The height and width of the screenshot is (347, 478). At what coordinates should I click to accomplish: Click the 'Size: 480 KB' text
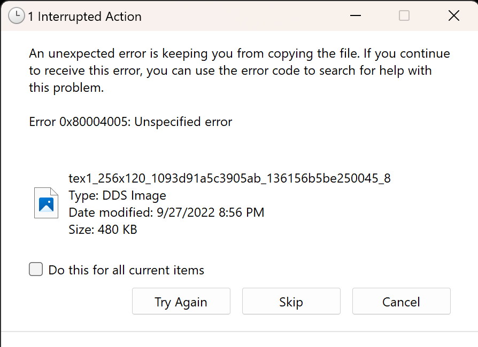(103, 230)
